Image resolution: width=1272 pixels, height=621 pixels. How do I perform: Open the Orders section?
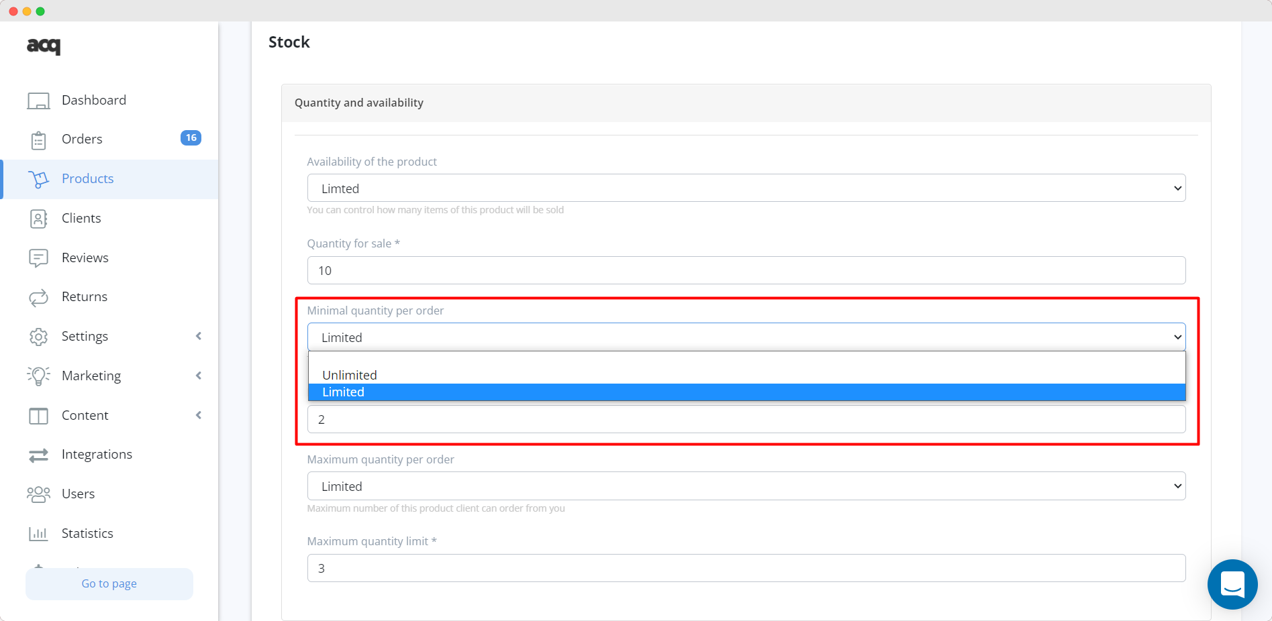pyautogui.click(x=82, y=139)
